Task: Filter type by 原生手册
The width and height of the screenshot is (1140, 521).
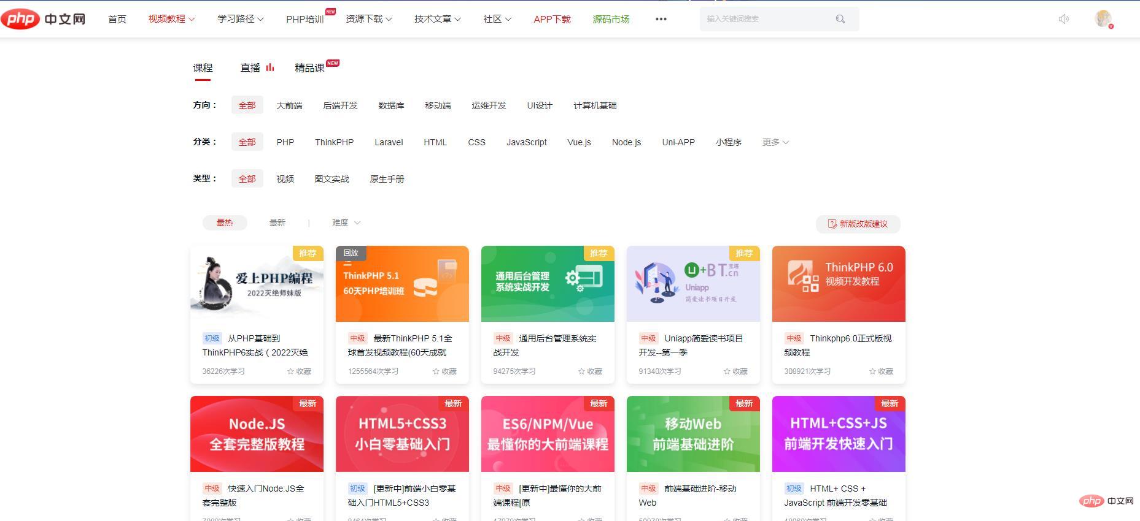Action: tap(387, 179)
